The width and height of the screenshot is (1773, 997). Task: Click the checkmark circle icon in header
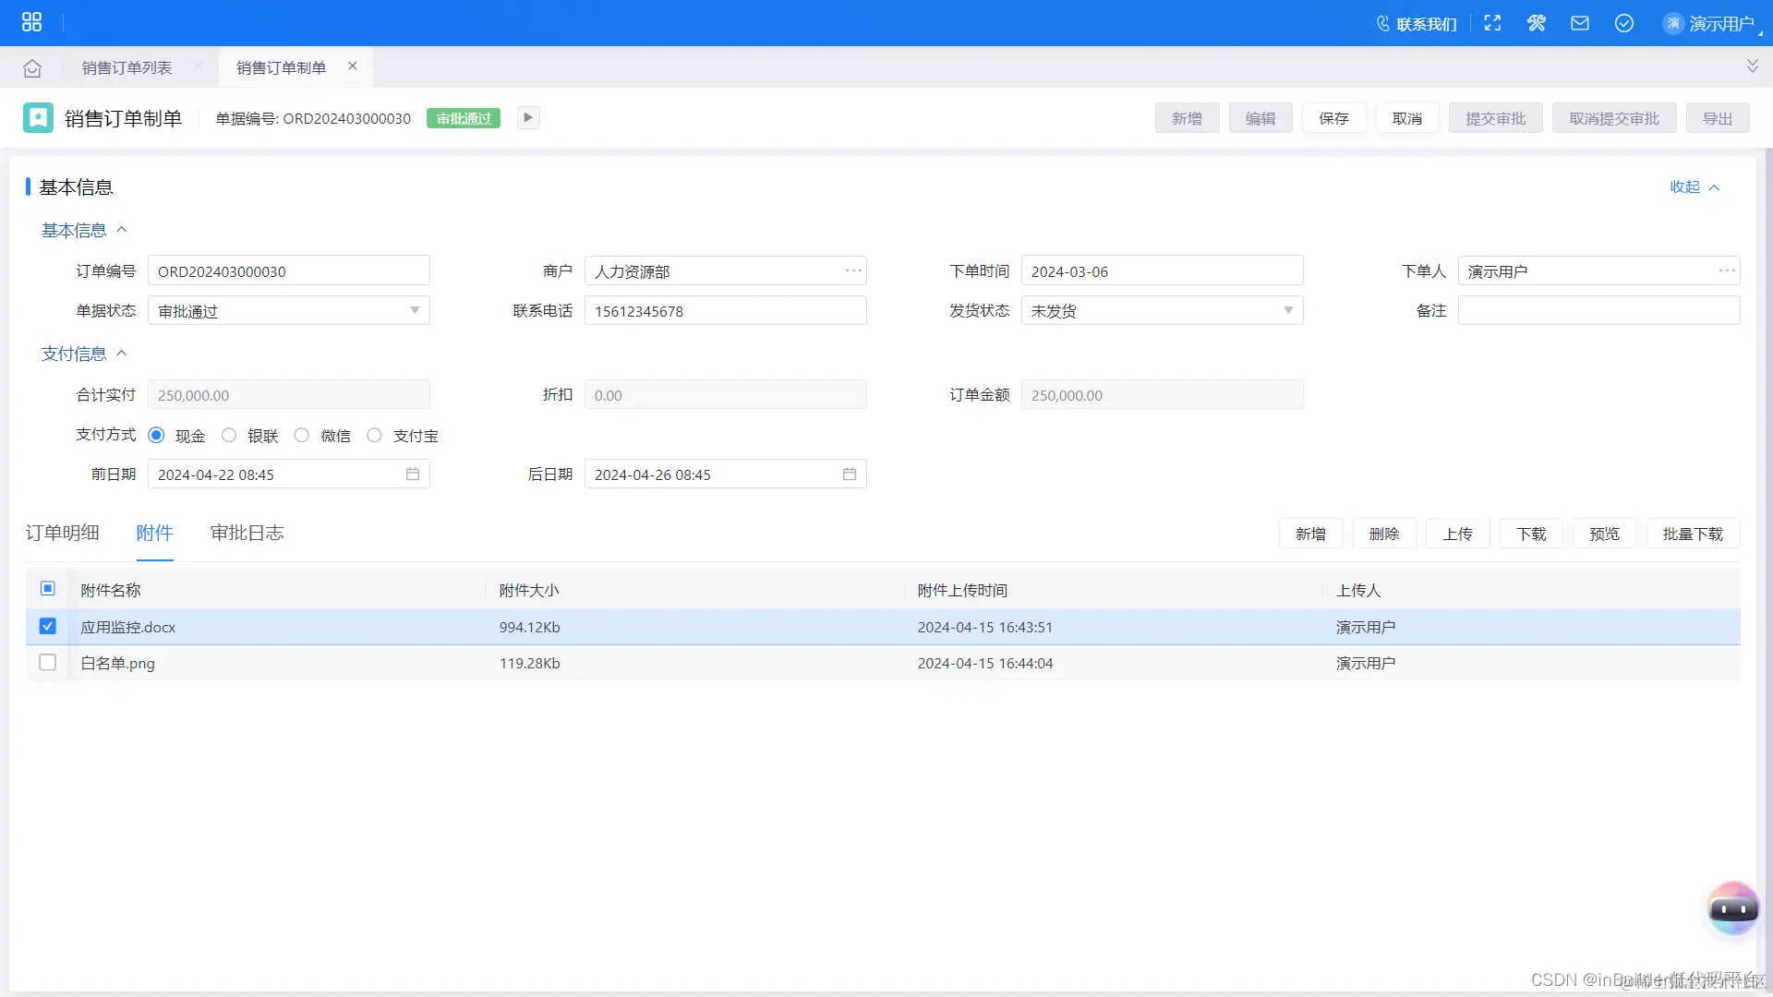click(x=1624, y=23)
